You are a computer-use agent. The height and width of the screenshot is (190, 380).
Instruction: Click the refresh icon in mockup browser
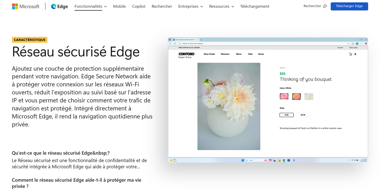pos(175,44)
